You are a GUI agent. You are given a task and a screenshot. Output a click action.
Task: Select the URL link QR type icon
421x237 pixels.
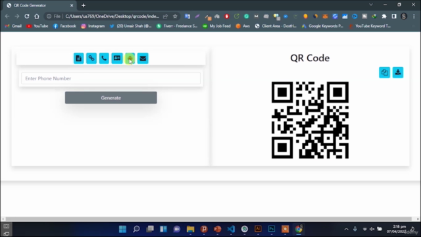[x=91, y=59]
